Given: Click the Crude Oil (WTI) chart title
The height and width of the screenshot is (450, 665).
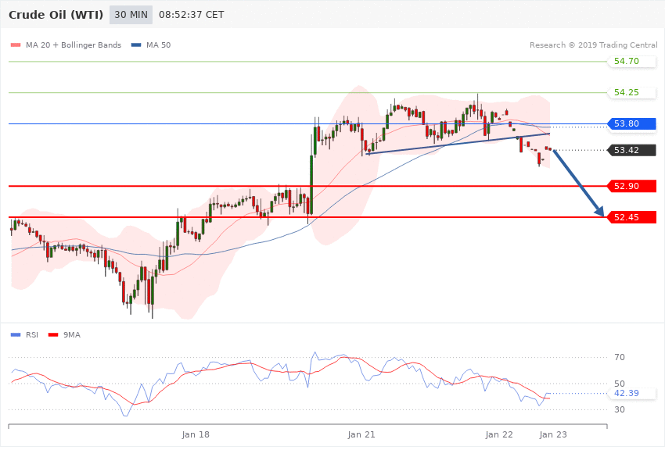Looking at the screenshot, I should 54,15.
